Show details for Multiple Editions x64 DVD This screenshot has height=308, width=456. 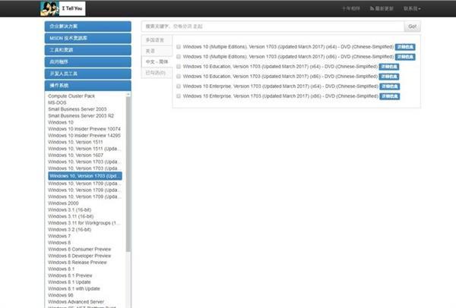coord(405,47)
